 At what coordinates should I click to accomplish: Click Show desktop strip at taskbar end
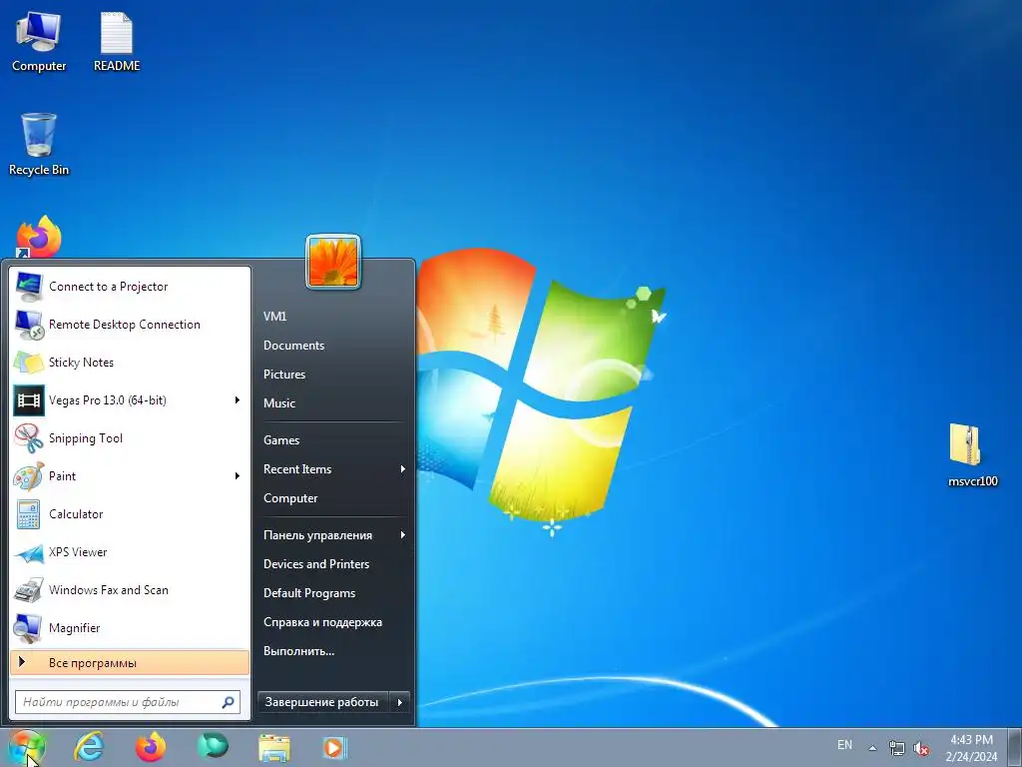click(x=1015, y=747)
